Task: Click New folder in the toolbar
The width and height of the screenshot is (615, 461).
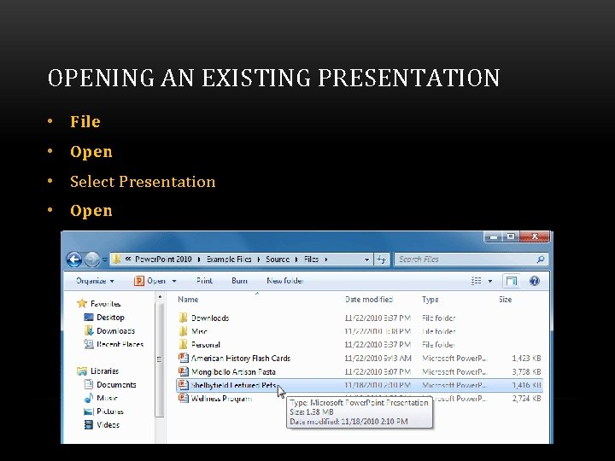Action: point(285,281)
